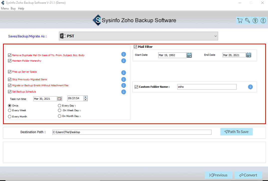Screen dimensions: 268x181
Task: Click the about info icon in header
Action: [263, 21]
